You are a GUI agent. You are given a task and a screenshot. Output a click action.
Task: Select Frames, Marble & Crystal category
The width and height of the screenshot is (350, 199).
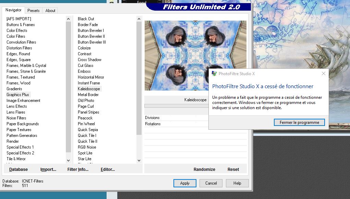26,66
